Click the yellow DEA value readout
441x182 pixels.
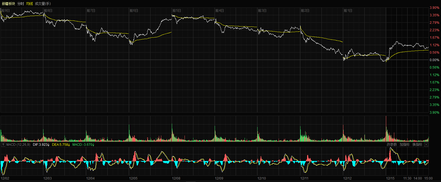[x=61, y=145]
